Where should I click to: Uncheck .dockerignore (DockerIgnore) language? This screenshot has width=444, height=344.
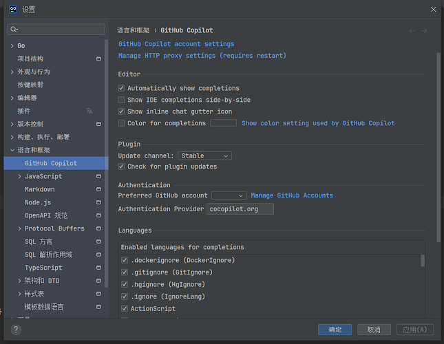point(125,260)
